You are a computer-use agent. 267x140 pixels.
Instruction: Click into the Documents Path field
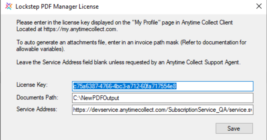coord(162,98)
